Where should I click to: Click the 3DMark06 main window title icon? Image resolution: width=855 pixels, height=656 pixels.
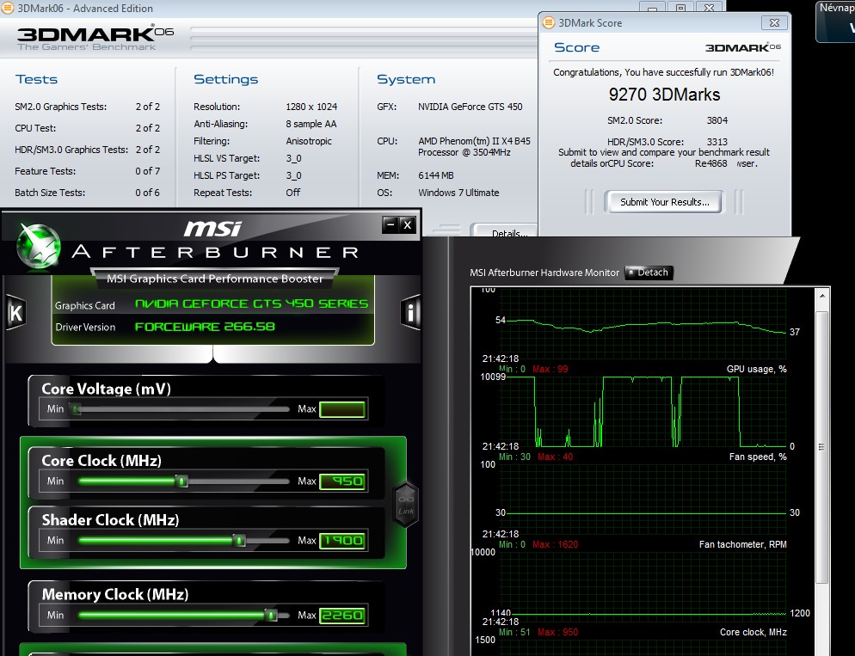tap(8, 9)
